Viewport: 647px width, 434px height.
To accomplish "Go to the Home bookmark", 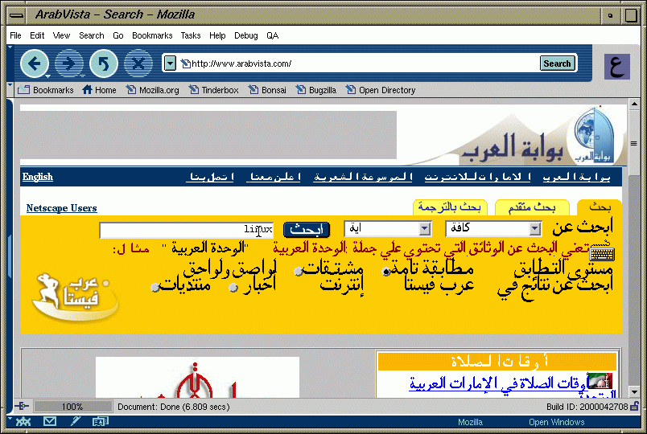I will (99, 90).
